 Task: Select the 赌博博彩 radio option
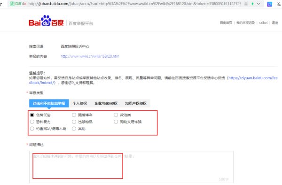click(74, 115)
